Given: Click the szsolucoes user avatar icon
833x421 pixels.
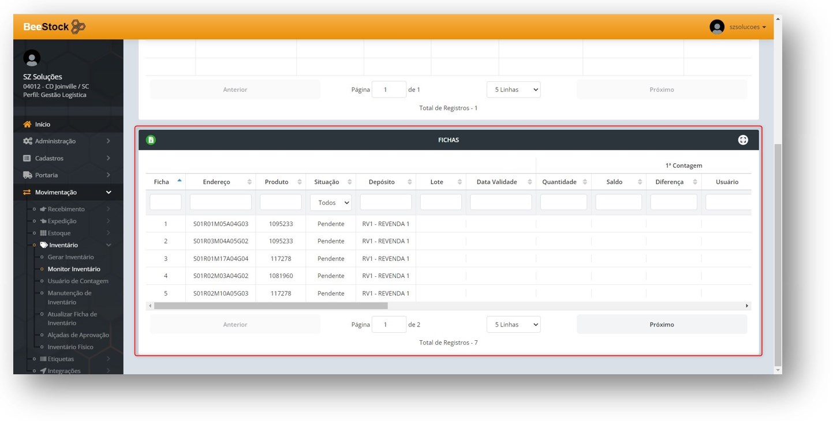Looking at the screenshot, I should click(717, 27).
